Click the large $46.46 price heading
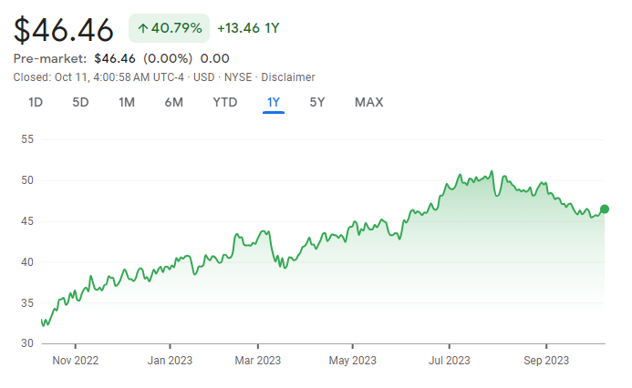Screen dimensions: 632x388 click(x=64, y=30)
